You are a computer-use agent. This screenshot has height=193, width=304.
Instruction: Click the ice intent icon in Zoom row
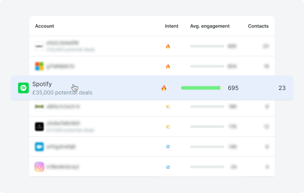(168, 147)
